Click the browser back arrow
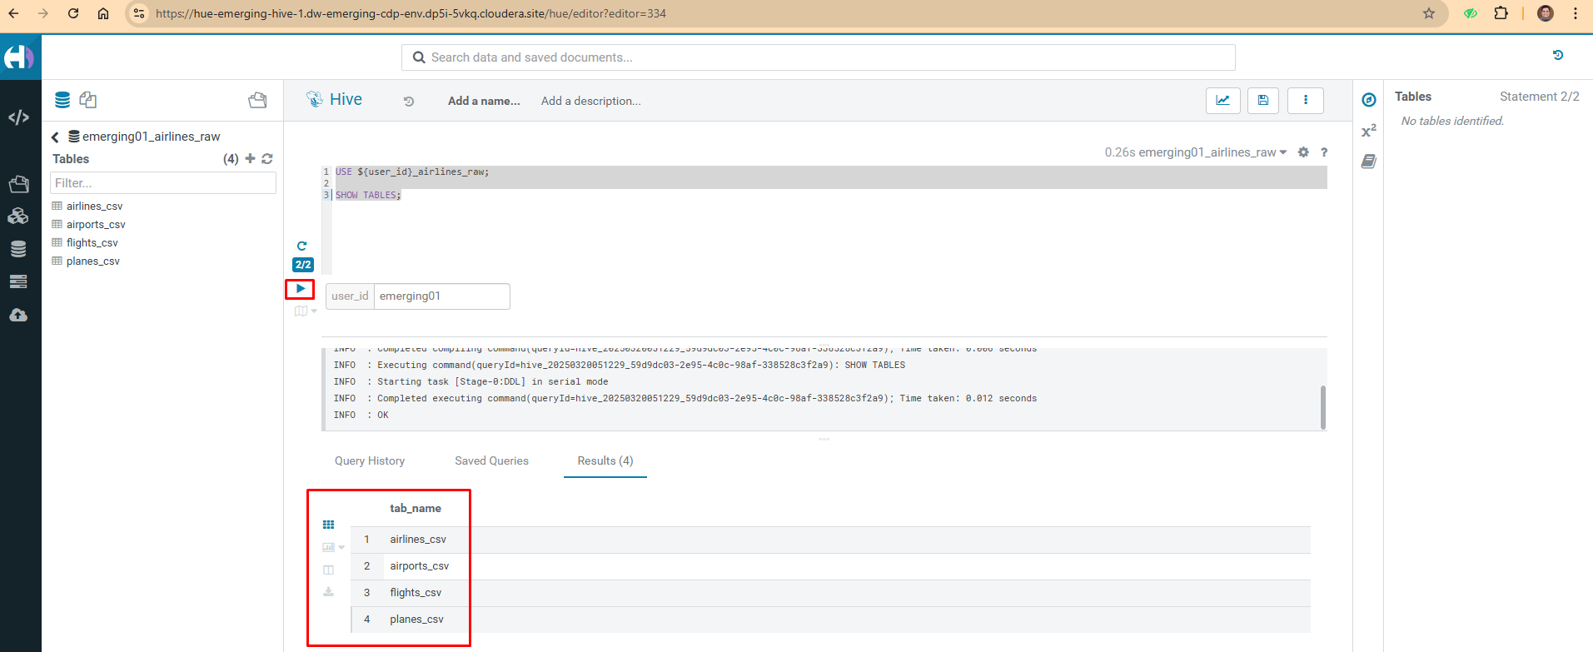1593x652 pixels. point(13,13)
